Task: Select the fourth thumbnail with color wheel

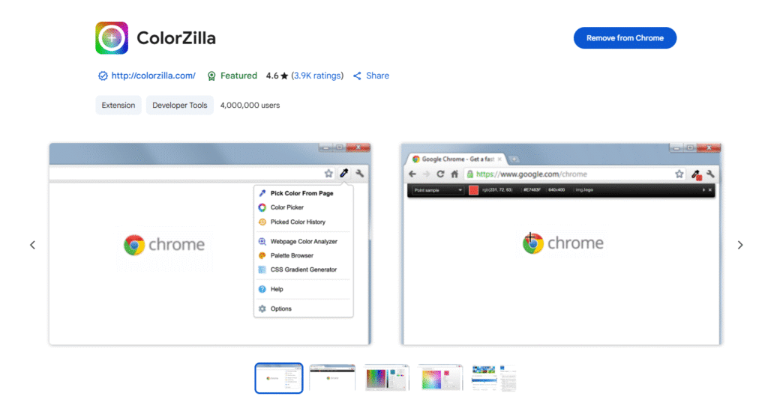Action: pyautogui.click(x=440, y=377)
